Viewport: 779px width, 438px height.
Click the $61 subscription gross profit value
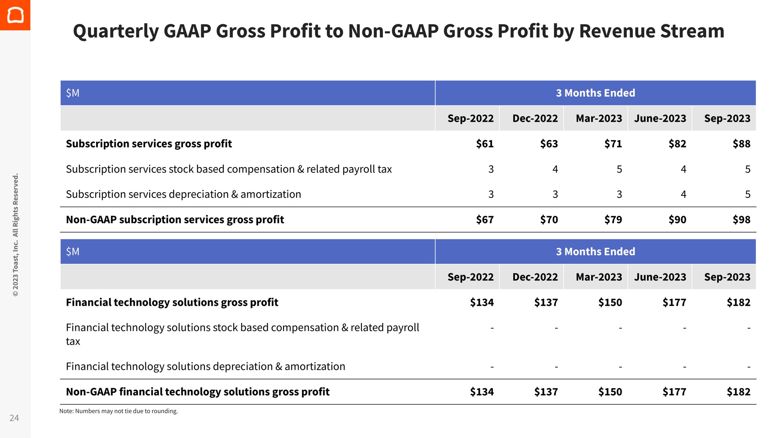485,144
